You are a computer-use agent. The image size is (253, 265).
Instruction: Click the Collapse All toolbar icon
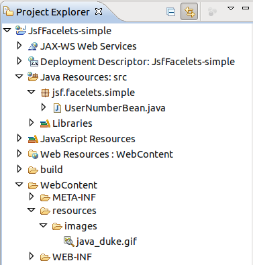(171, 12)
